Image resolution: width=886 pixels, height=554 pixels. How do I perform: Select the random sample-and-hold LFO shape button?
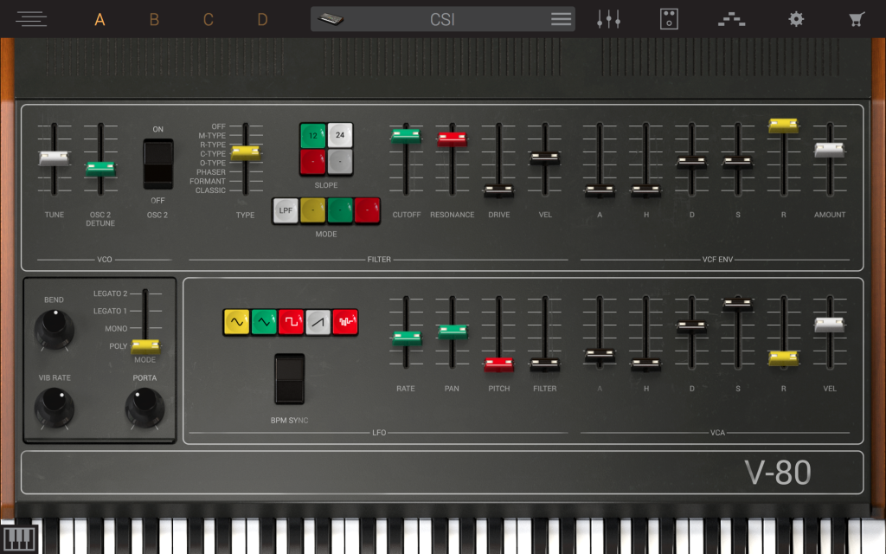(345, 322)
